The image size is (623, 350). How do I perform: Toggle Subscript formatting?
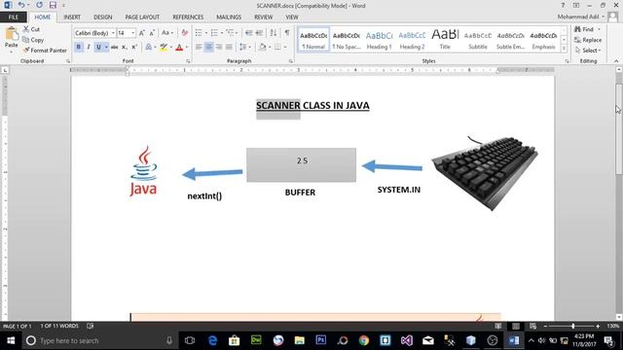click(x=125, y=47)
